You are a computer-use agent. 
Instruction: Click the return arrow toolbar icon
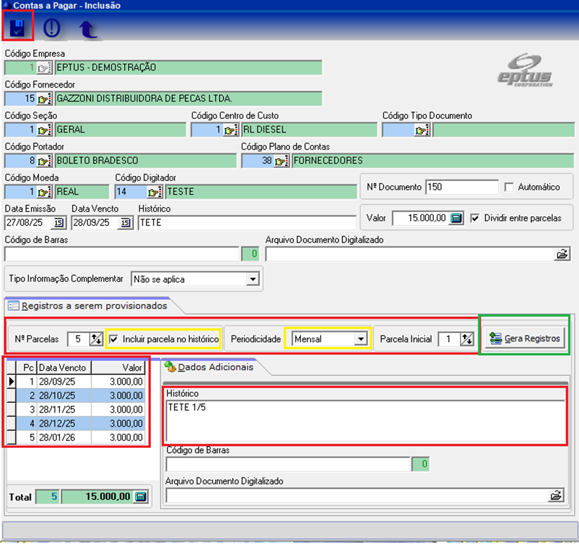coord(87,30)
